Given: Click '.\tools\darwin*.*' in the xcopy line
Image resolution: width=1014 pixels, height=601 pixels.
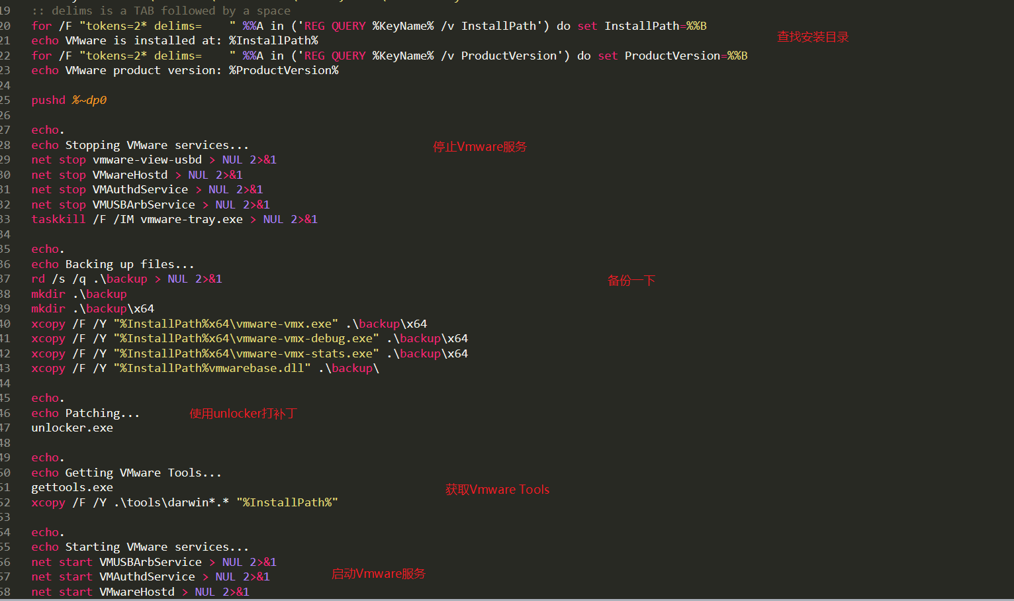Looking at the screenshot, I should 171,502.
